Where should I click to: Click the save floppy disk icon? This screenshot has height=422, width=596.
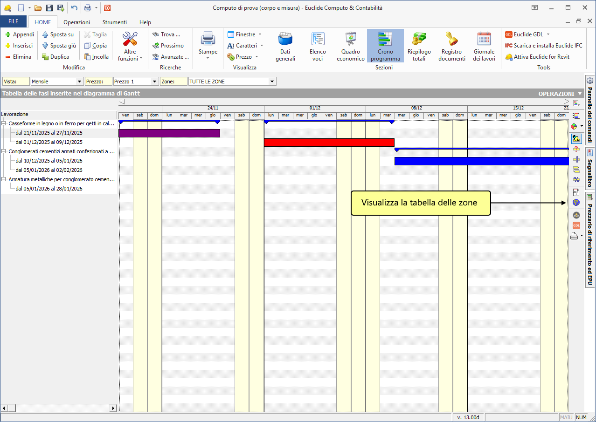point(49,8)
